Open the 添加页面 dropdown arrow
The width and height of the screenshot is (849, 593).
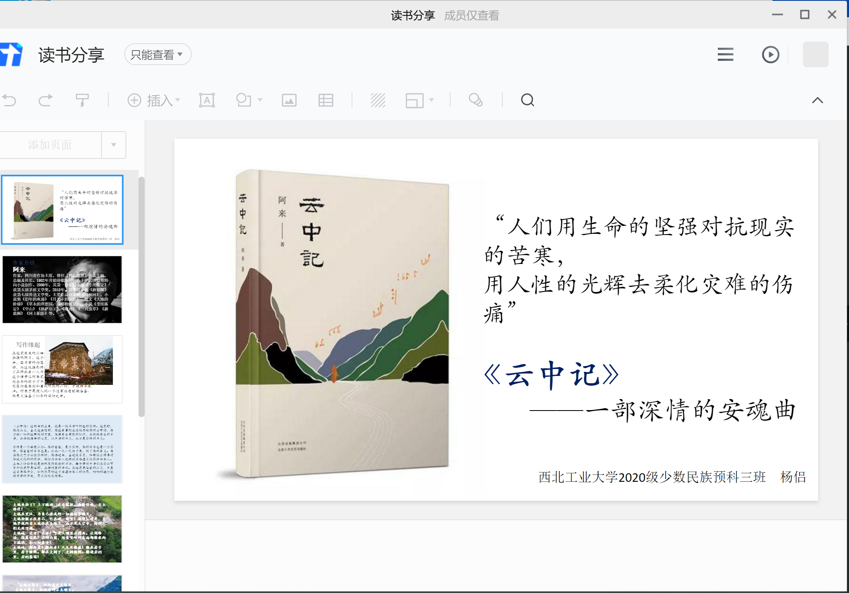click(x=114, y=145)
